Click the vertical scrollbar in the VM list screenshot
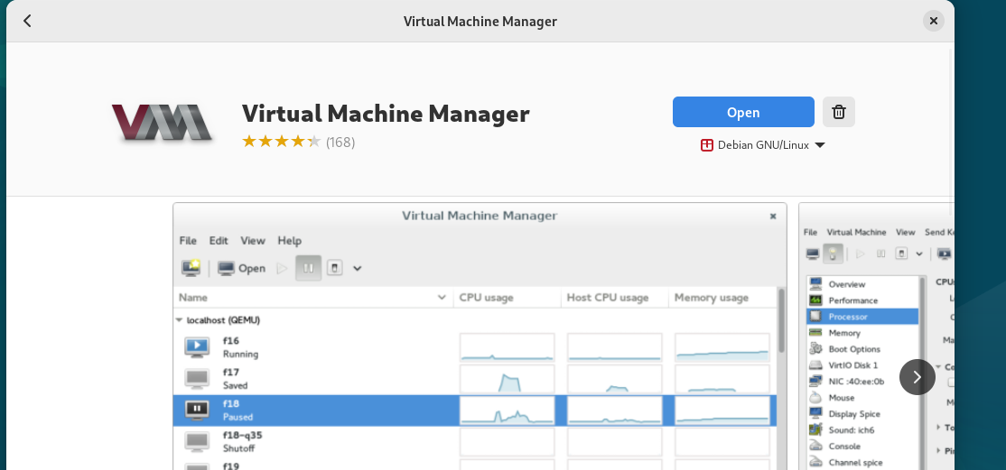The height and width of the screenshot is (470, 1006). [x=781, y=320]
